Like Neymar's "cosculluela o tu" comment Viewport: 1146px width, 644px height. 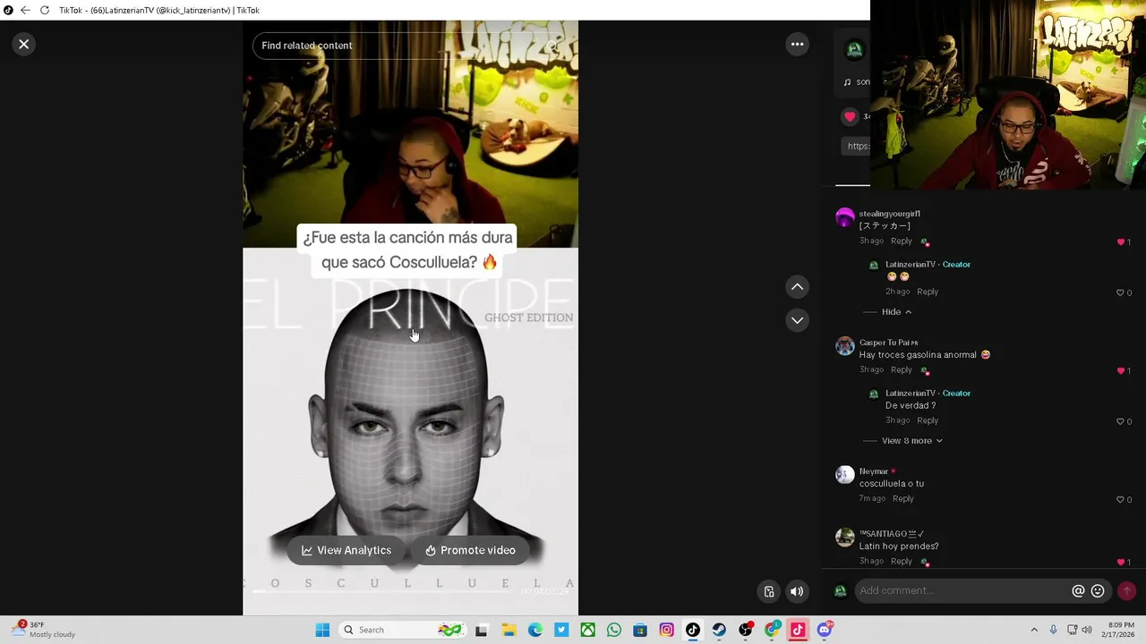[1120, 500]
